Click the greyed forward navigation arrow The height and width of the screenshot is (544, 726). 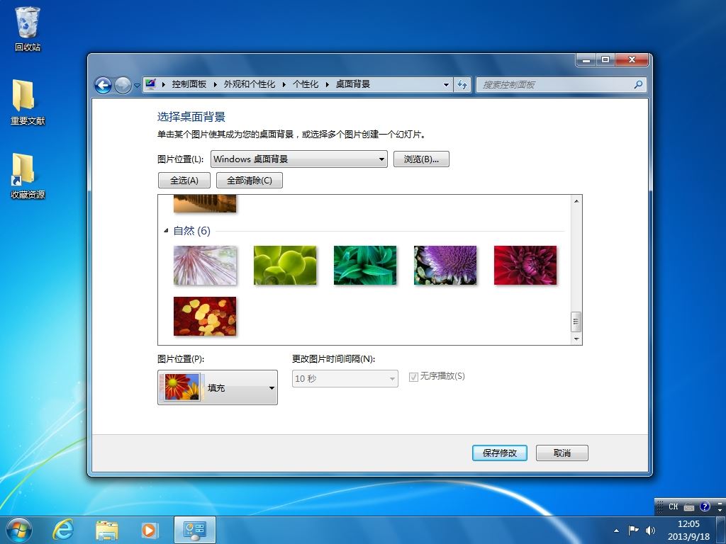(x=122, y=85)
